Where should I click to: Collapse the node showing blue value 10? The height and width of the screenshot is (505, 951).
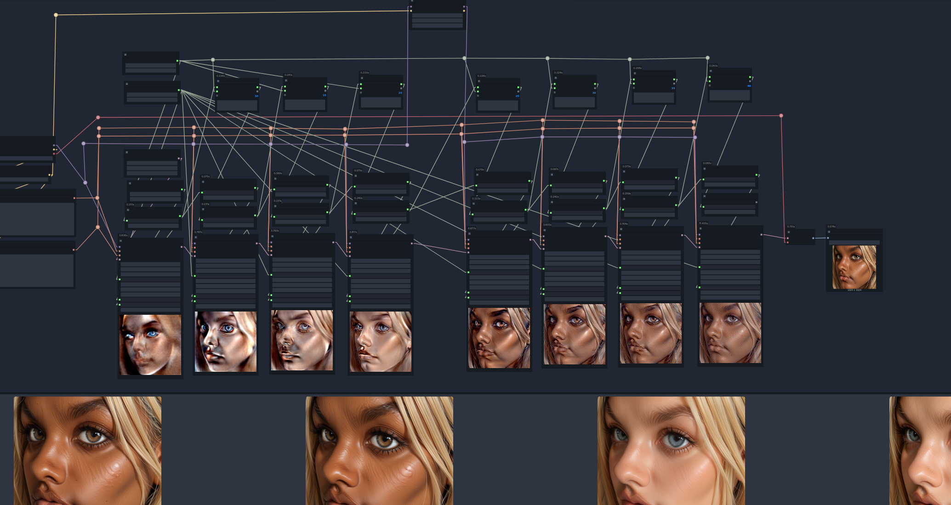click(x=218, y=81)
